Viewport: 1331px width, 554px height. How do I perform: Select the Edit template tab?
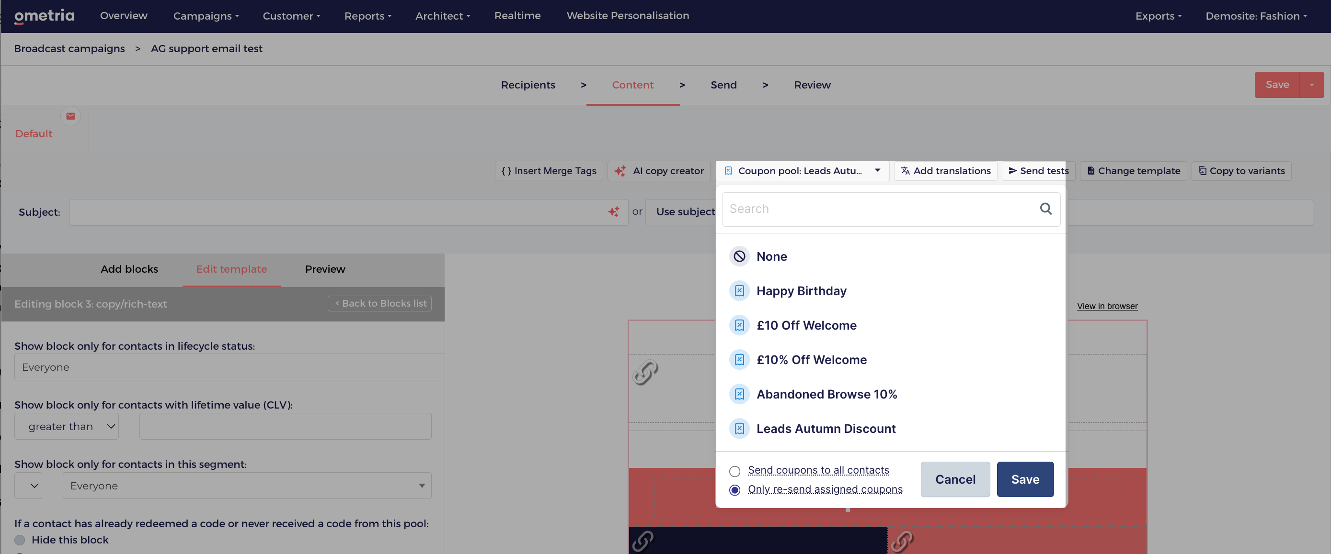[231, 269]
